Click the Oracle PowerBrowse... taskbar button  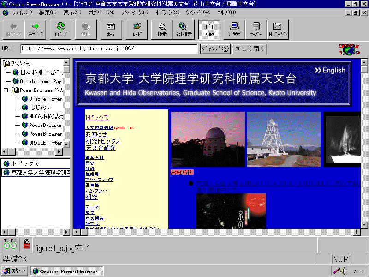coord(67,271)
